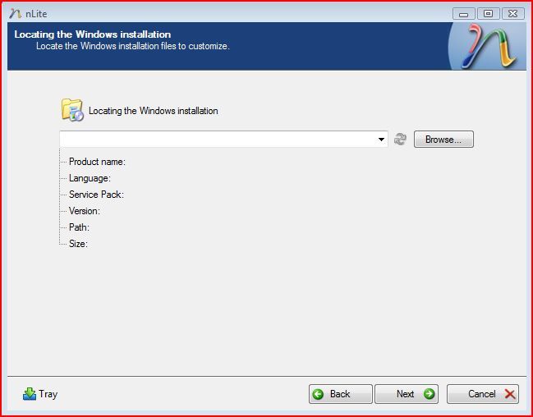Image resolution: width=533 pixels, height=417 pixels.
Task: Click the text "Locate the Windows installation files to customize."
Action: pos(133,46)
